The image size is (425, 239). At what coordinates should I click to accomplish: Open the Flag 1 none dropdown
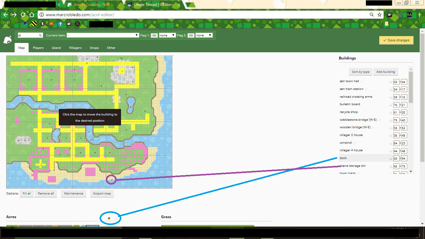[167, 35]
